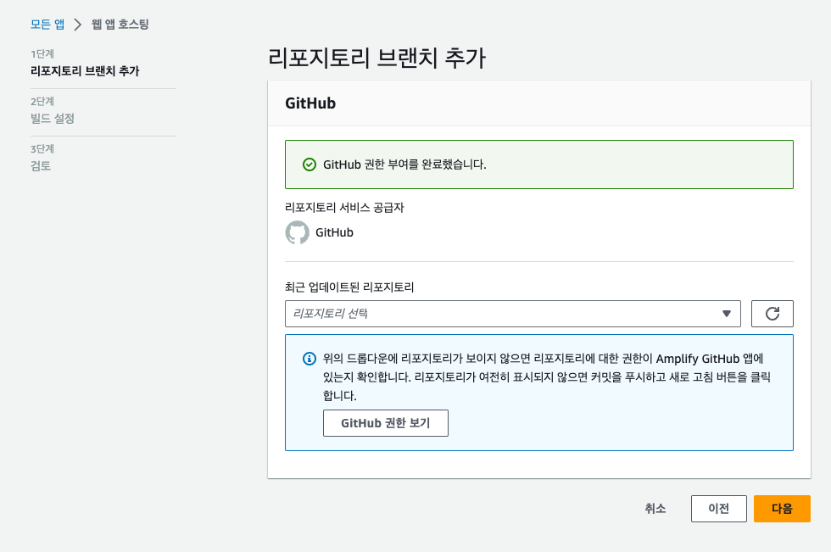Click the refresh repositories icon button
Viewport: 831px width, 552px height.
coord(772,314)
